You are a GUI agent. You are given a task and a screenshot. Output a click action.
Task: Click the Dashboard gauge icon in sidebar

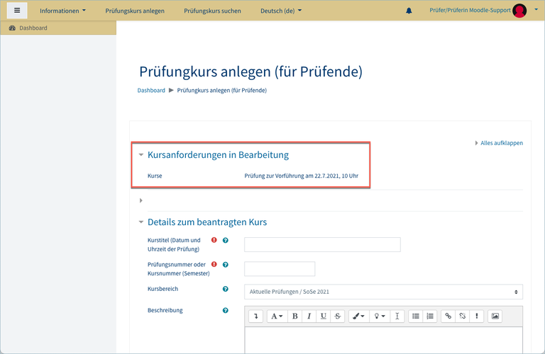click(12, 28)
